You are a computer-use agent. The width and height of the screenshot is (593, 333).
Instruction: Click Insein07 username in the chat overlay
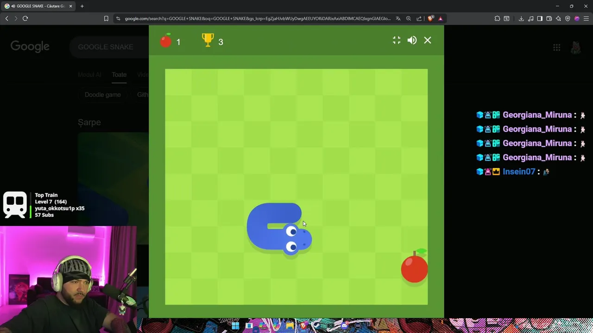click(x=519, y=172)
